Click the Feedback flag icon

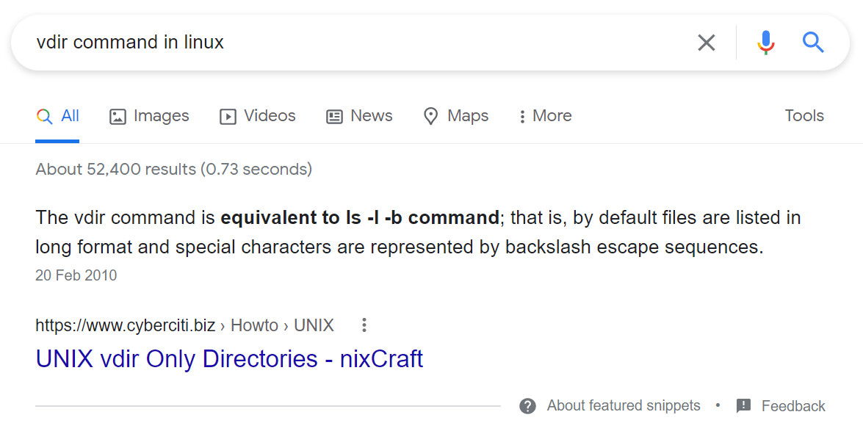(x=743, y=406)
